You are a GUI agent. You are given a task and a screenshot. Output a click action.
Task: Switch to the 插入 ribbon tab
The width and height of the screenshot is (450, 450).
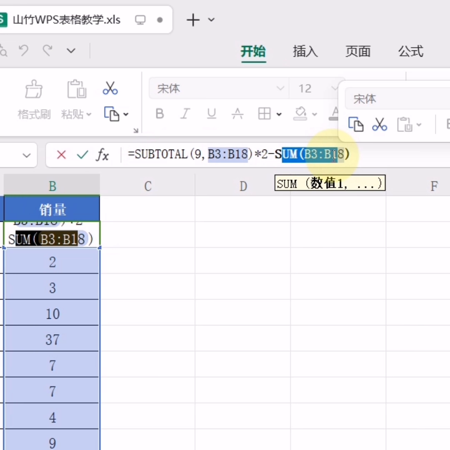(x=305, y=52)
